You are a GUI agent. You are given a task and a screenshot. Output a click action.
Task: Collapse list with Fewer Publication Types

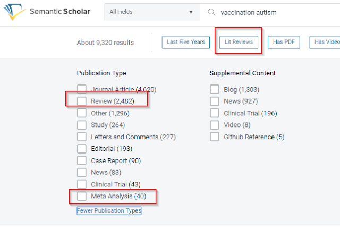point(109,210)
